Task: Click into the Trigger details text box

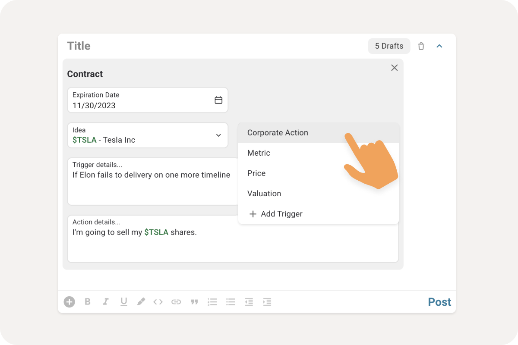Action: (153, 182)
